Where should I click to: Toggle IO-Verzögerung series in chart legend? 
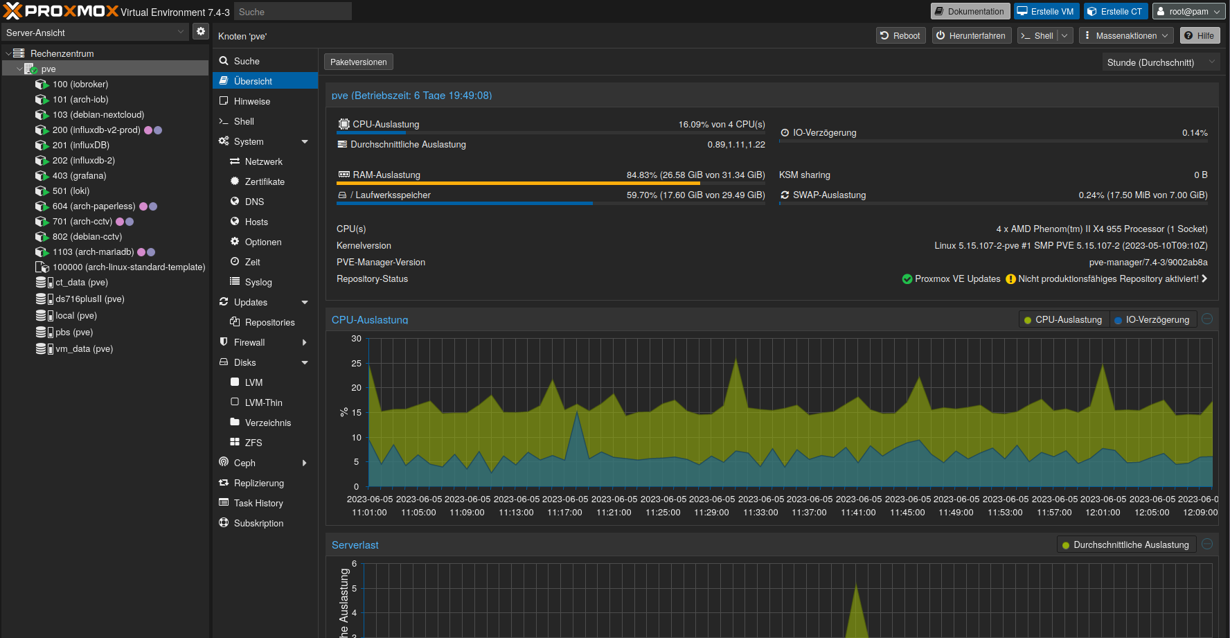tap(1152, 320)
